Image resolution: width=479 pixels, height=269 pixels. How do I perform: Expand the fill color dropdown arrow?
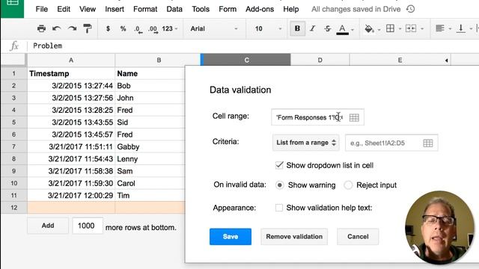379,29
